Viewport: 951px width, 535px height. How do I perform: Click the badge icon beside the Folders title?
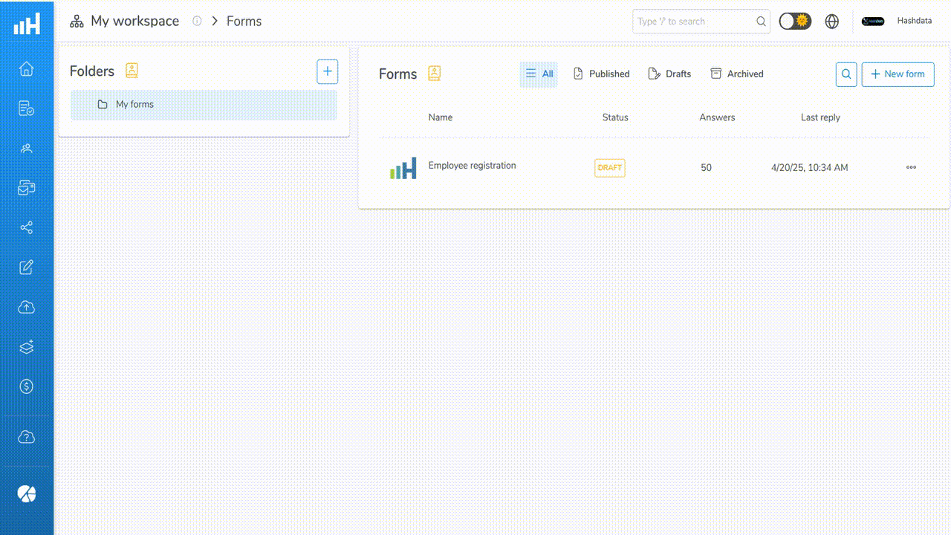tap(132, 71)
